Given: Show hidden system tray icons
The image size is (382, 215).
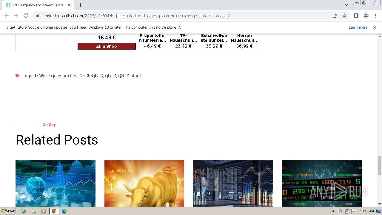Looking at the screenshot, I should click(333, 211).
